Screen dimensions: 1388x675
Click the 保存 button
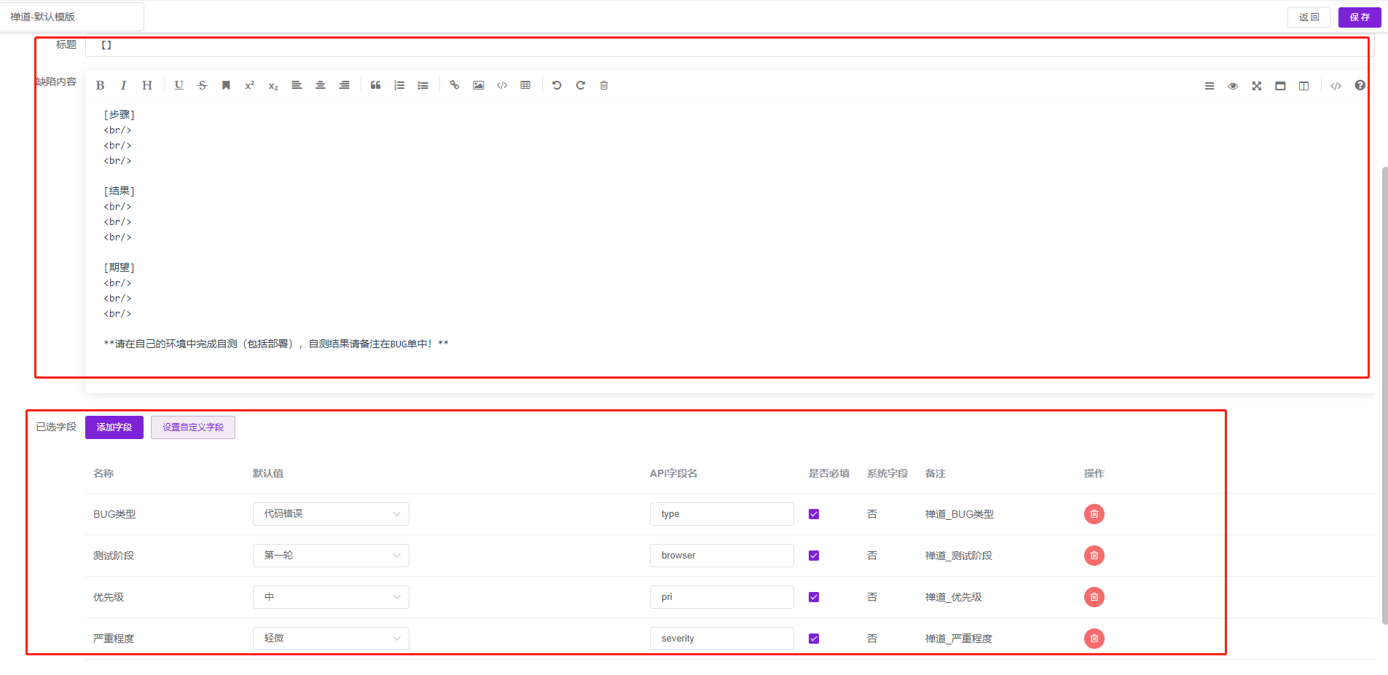1360,17
